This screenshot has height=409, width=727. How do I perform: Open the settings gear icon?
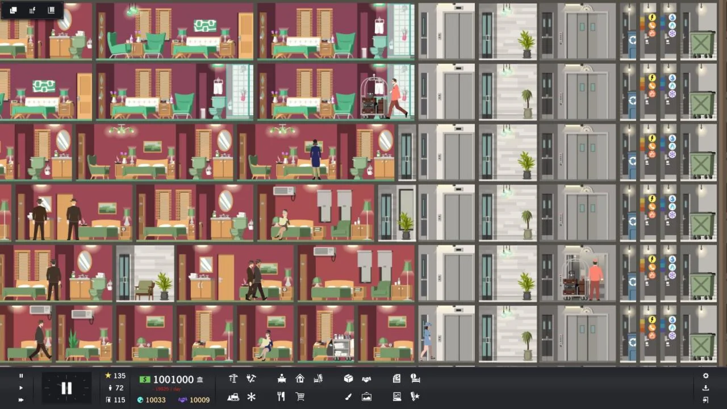click(x=705, y=375)
